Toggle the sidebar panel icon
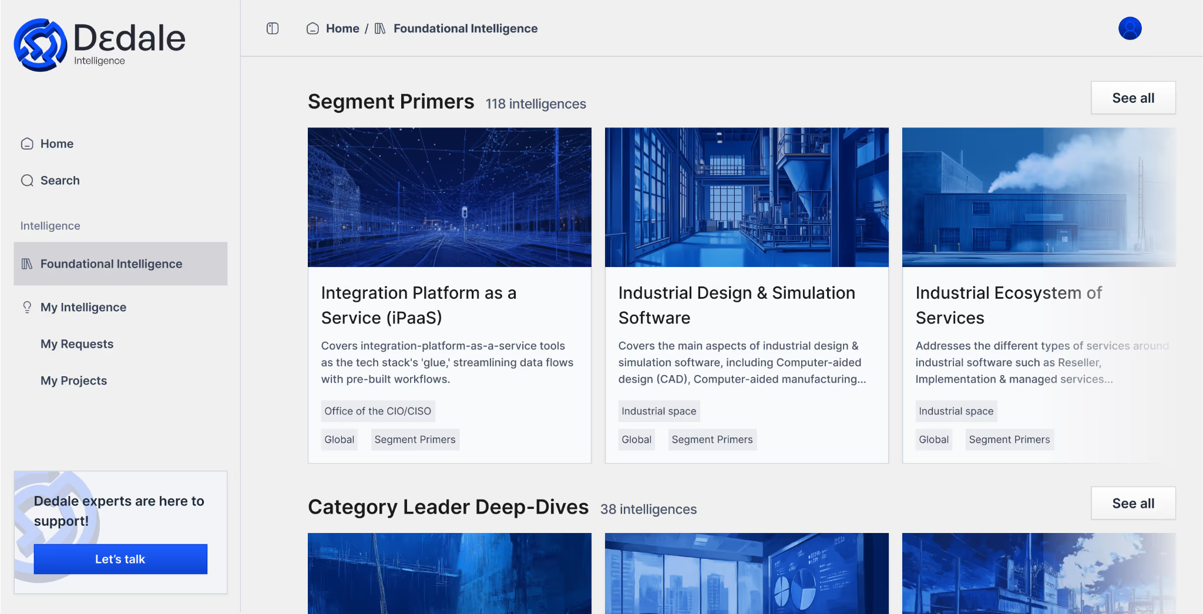 coord(273,29)
